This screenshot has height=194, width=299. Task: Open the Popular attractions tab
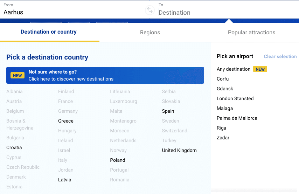click(251, 33)
